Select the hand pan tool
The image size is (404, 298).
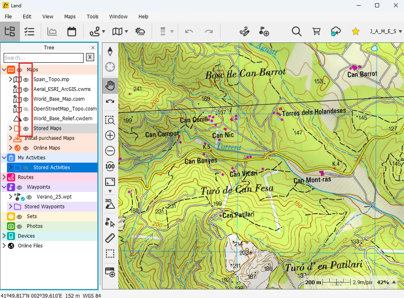point(110,86)
